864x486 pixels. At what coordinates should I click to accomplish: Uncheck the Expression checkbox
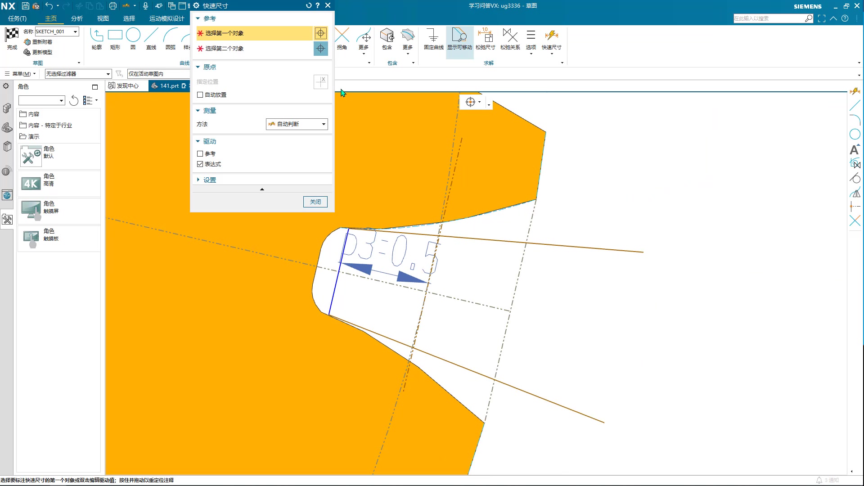tap(200, 164)
